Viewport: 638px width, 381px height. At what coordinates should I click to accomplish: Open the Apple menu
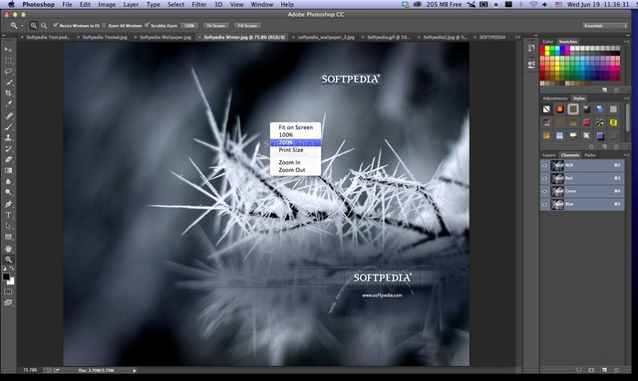[x=11, y=4]
